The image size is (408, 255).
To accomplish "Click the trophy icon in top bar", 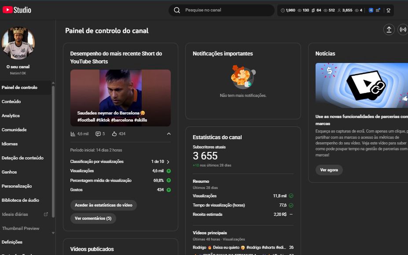I will point(388,10).
